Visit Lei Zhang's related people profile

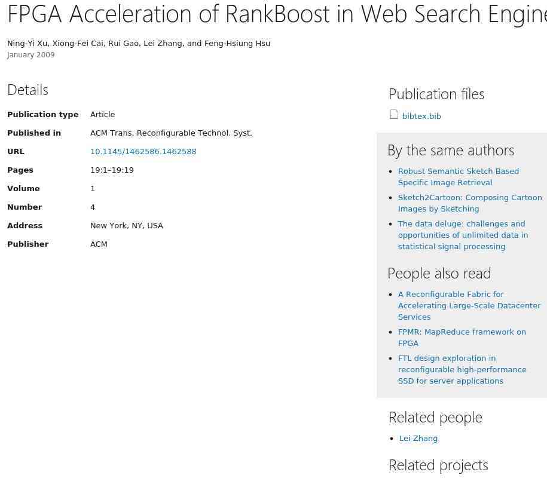click(418, 439)
